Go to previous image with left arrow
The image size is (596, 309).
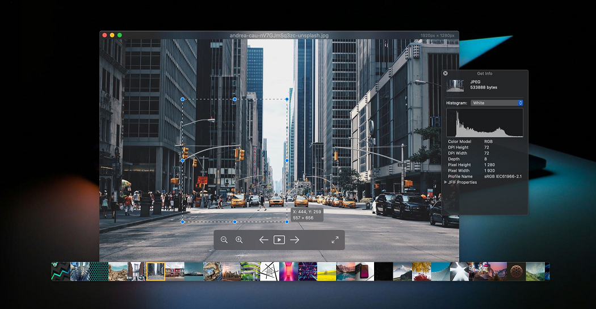coord(263,240)
